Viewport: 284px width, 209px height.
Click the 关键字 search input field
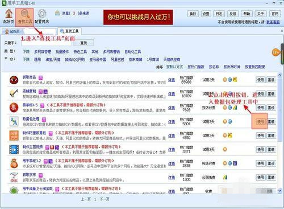47,43
